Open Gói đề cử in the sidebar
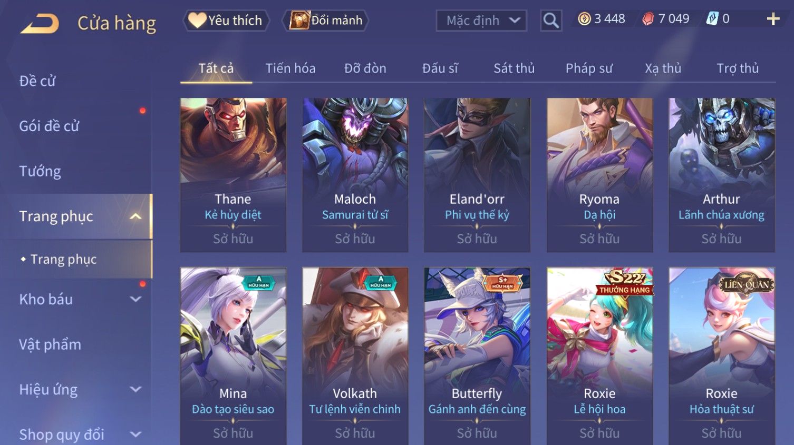This screenshot has height=445, width=794. click(x=49, y=126)
